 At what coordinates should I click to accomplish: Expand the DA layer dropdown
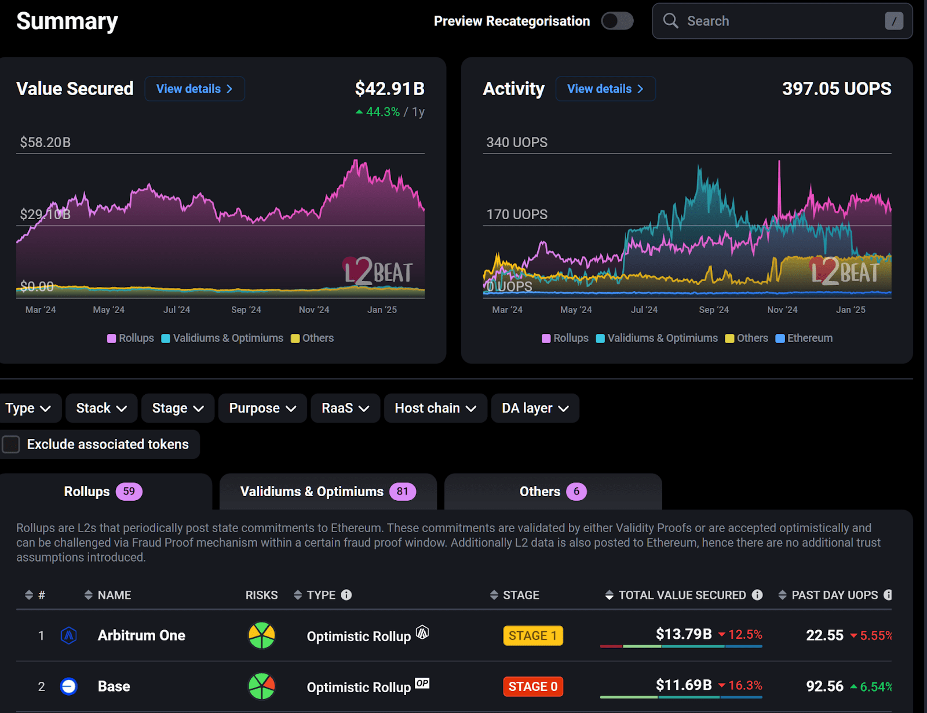click(535, 409)
